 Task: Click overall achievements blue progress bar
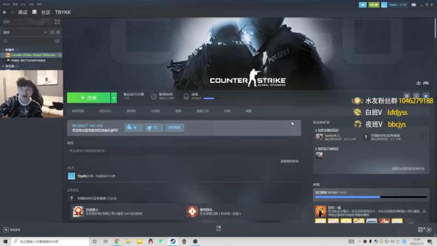pos(371,197)
